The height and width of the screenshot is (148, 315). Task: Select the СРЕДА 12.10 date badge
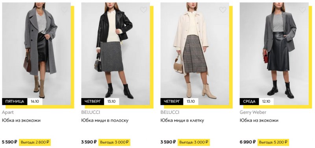257,102
